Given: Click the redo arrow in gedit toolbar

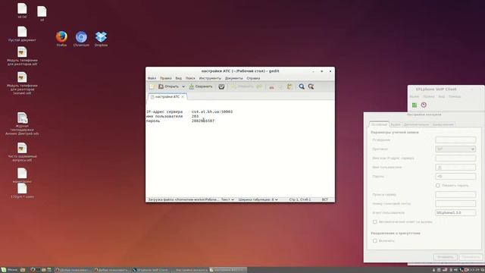Looking at the screenshot, I should (x=259, y=86).
